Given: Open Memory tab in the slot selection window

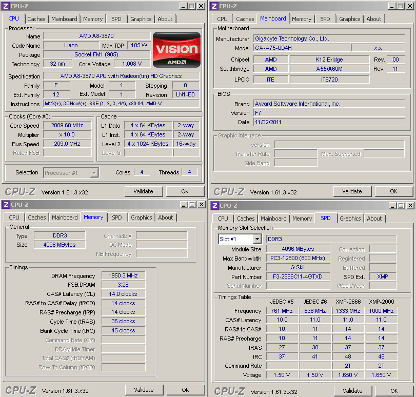Looking at the screenshot, I should [302, 219].
